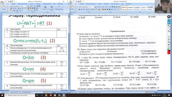Click Grow Font in test questions window
The height and width of the screenshot is (97, 172).
(96, 7)
